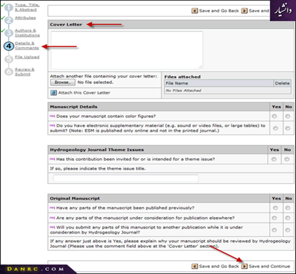Open step 1 Type, Title, & Abstract link
296x274 pixels.
tap(27, 7)
